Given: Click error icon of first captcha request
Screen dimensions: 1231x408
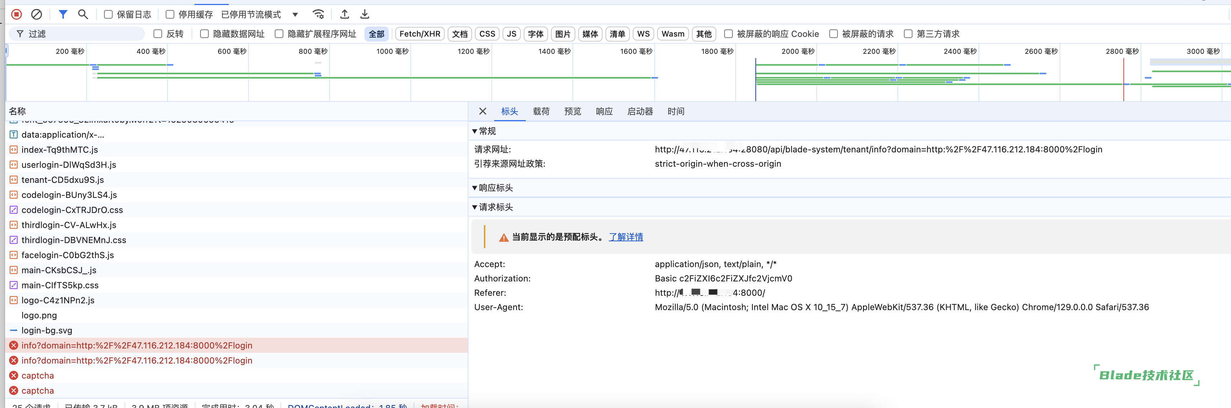Looking at the screenshot, I should (13, 375).
